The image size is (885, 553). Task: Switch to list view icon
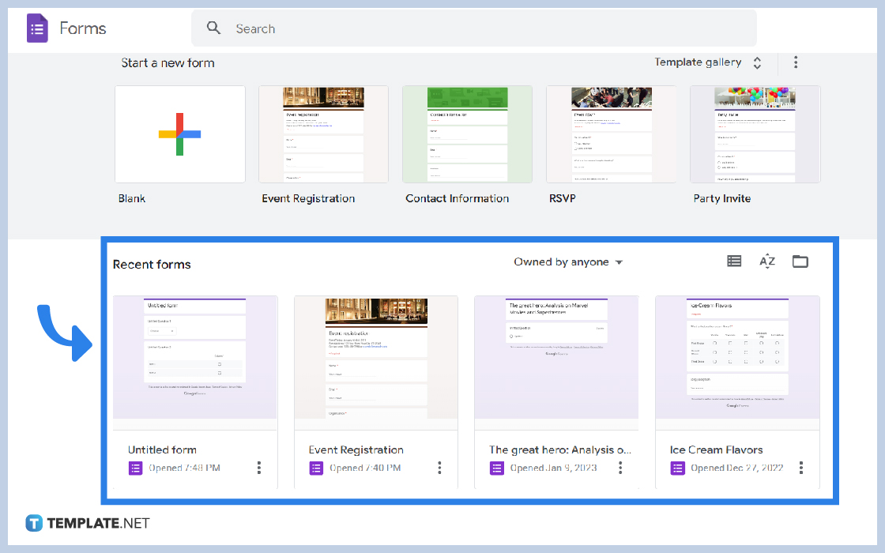click(734, 261)
